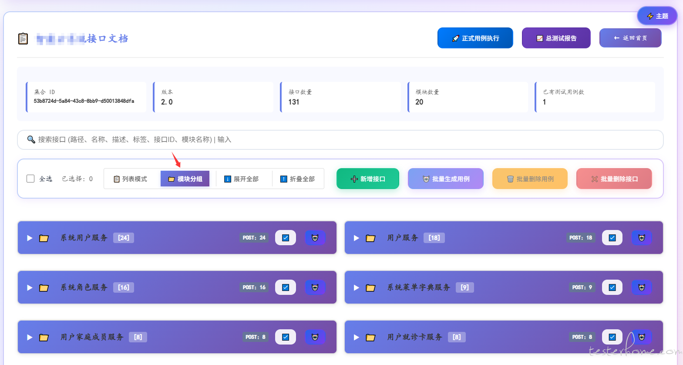Click the green 新增接口 button
Screen dimensions: 683x365
(x=367, y=179)
